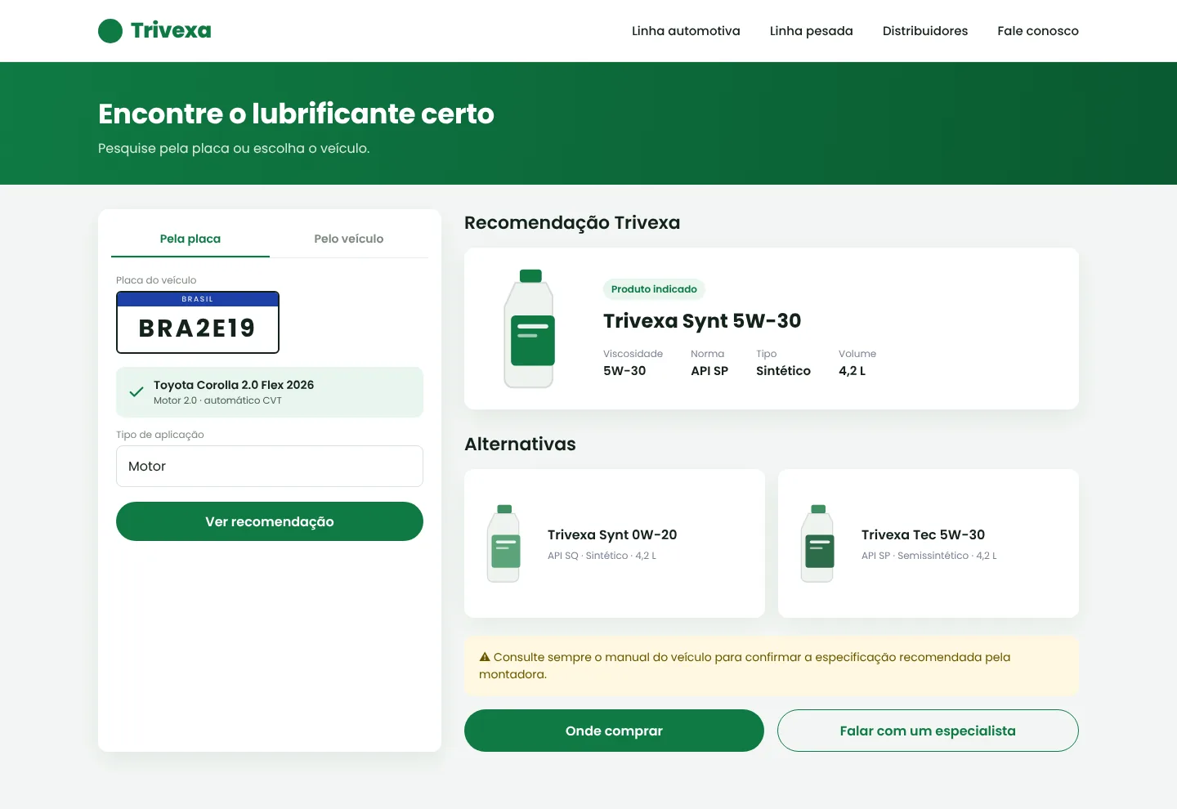
Task: Click 'Motor 2.0 · automático CVT' text
Action: click(217, 400)
